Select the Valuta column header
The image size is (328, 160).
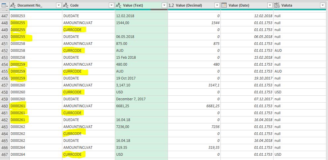300,5
